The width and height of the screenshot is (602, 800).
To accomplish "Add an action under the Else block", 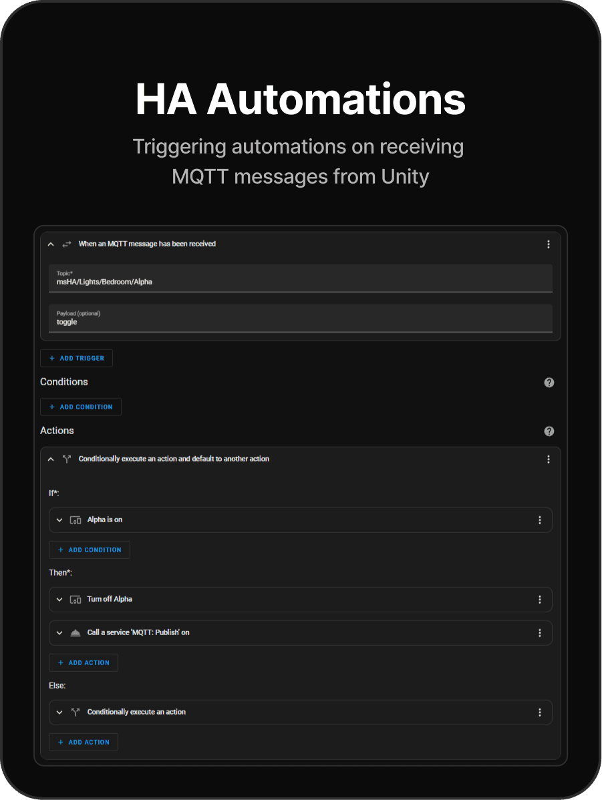I will (x=84, y=743).
